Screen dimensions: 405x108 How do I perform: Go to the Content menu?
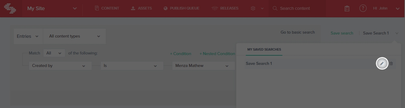tap(107, 8)
